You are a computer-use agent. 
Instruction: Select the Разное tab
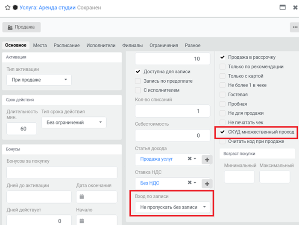pos(192,46)
